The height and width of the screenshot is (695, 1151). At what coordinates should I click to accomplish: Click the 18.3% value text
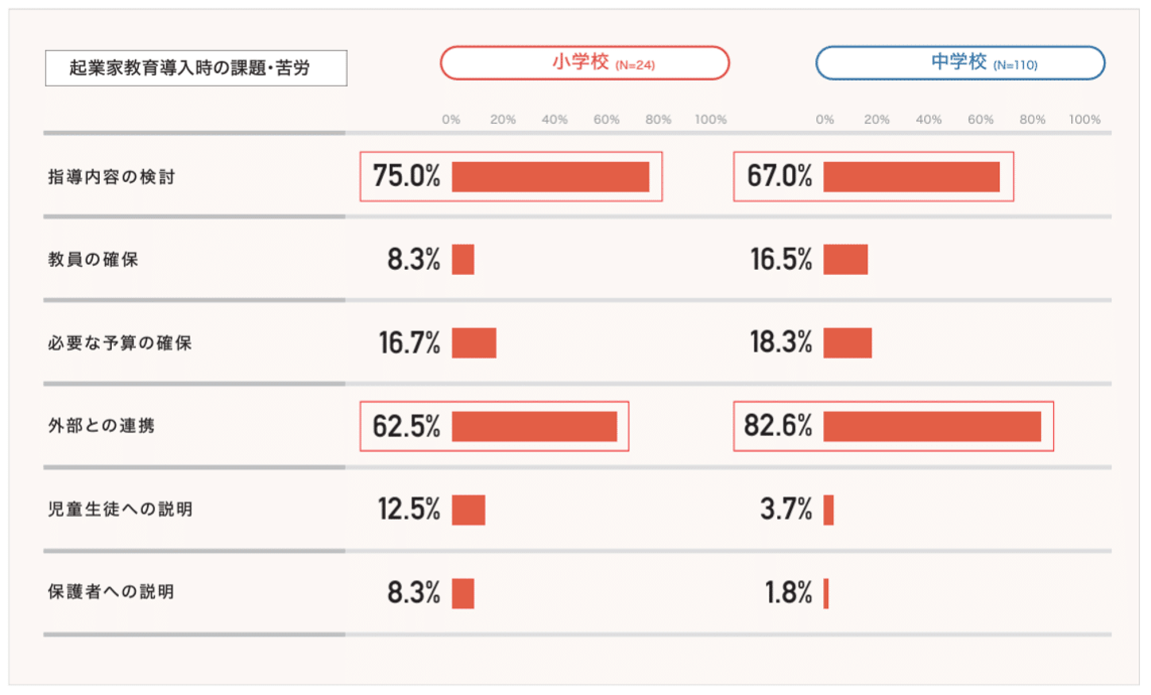(781, 342)
